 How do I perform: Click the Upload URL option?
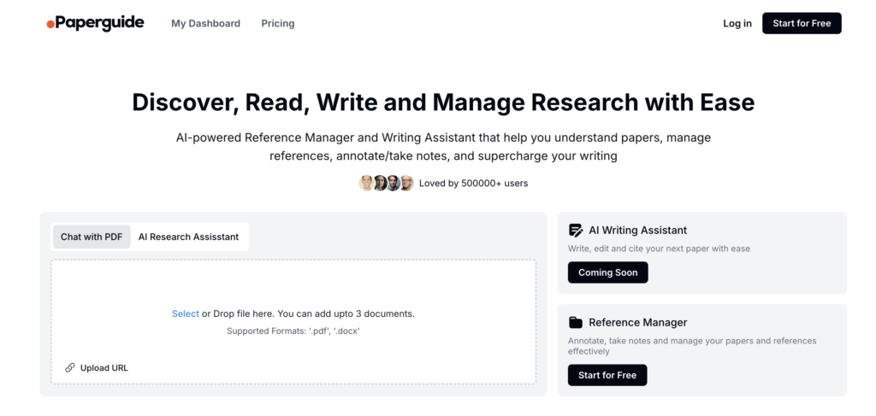(x=97, y=368)
